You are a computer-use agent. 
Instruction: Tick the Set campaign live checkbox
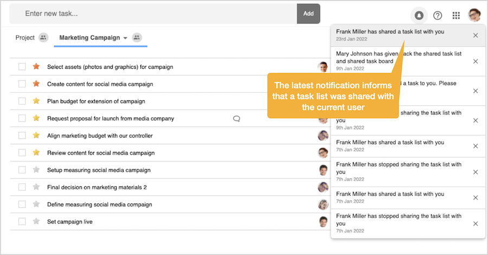tap(22, 221)
